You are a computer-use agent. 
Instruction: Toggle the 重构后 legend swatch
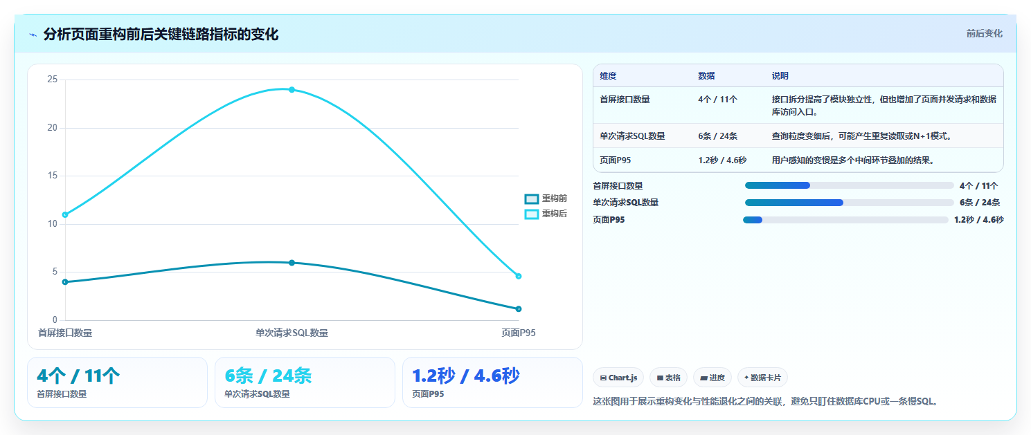(x=531, y=214)
